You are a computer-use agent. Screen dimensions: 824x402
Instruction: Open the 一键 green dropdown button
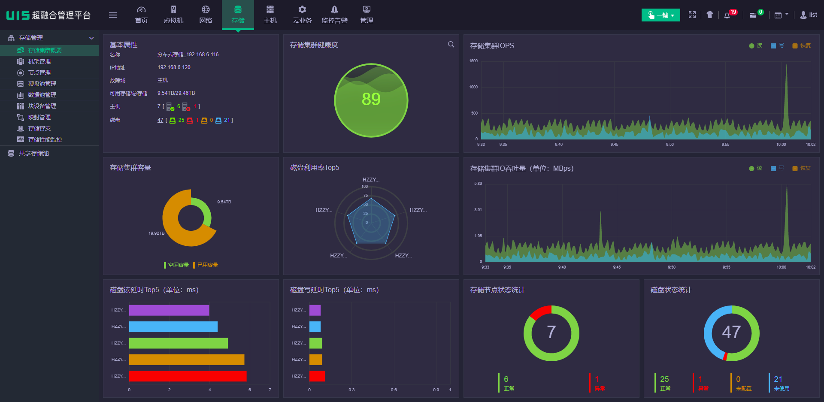[660, 15]
